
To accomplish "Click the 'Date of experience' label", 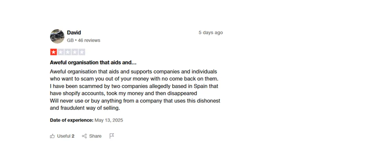I will pos(71,120).
